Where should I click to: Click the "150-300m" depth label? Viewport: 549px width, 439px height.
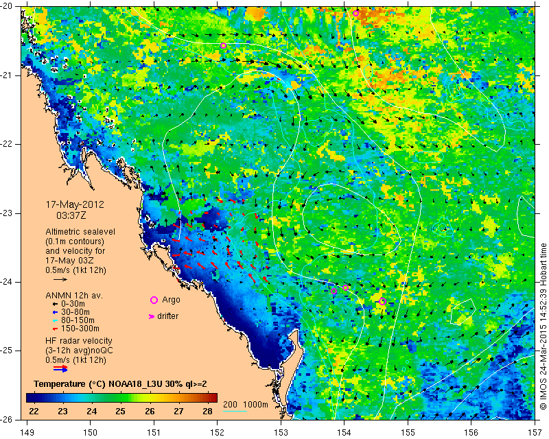tap(80, 329)
